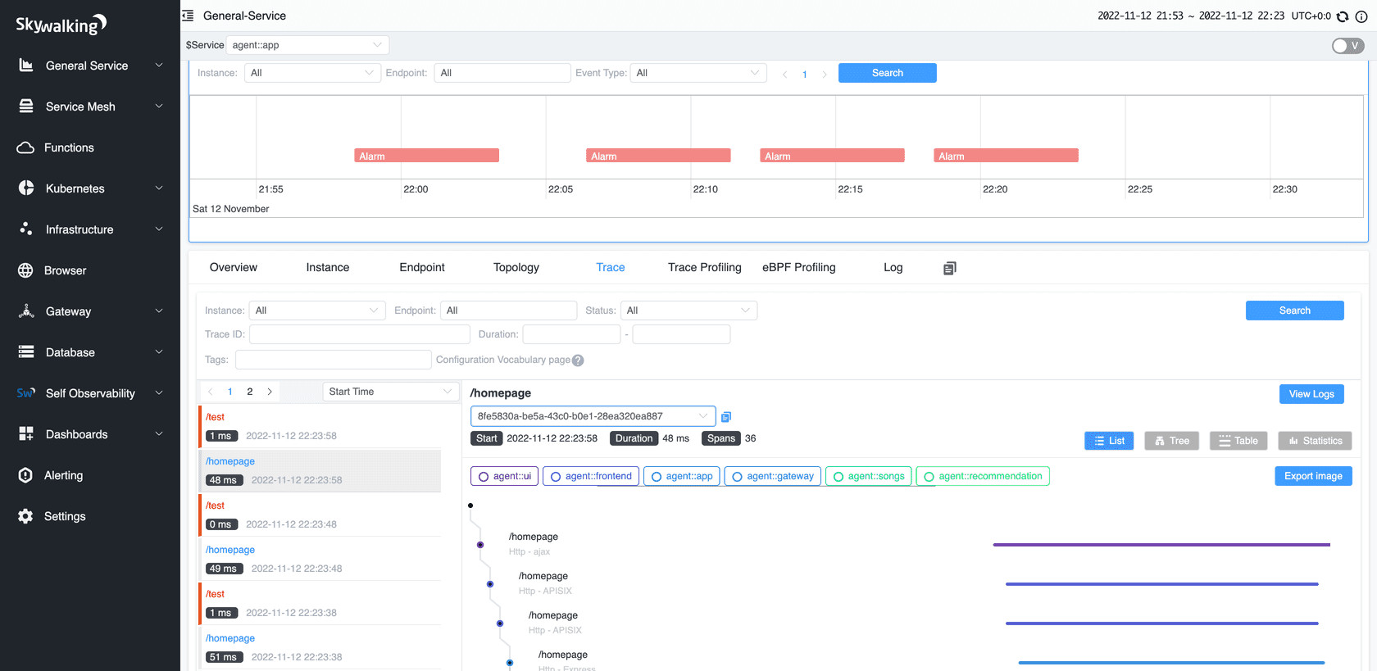Switch to eBPF Profiling tab
Viewport: 1377px width, 671px height.
[x=799, y=267]
